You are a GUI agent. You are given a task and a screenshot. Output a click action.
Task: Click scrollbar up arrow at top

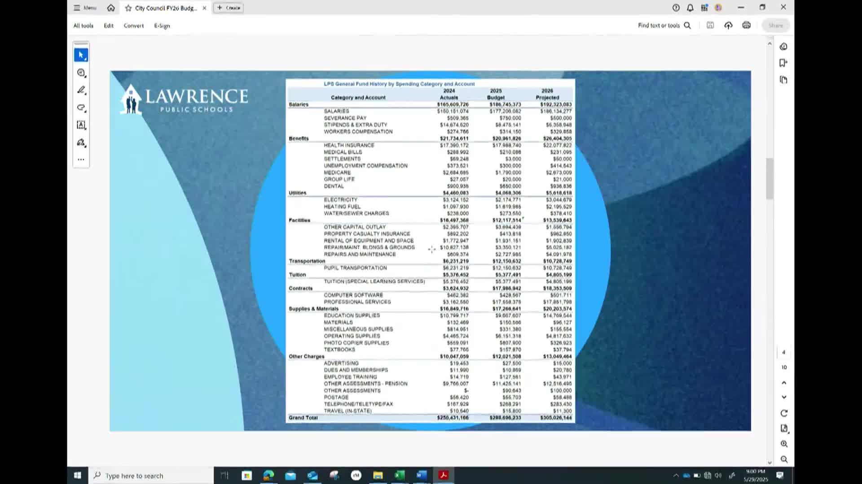click(x=770, y=43)
